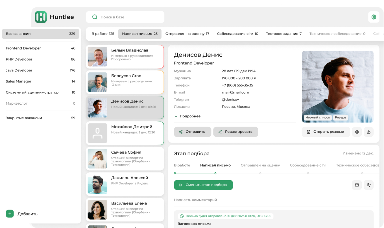Click the assign user icon
This screenshot has height=228, width=384.
(368, 185)
